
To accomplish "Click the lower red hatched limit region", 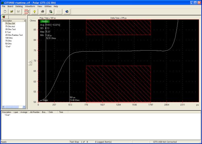I will [119, 84].
